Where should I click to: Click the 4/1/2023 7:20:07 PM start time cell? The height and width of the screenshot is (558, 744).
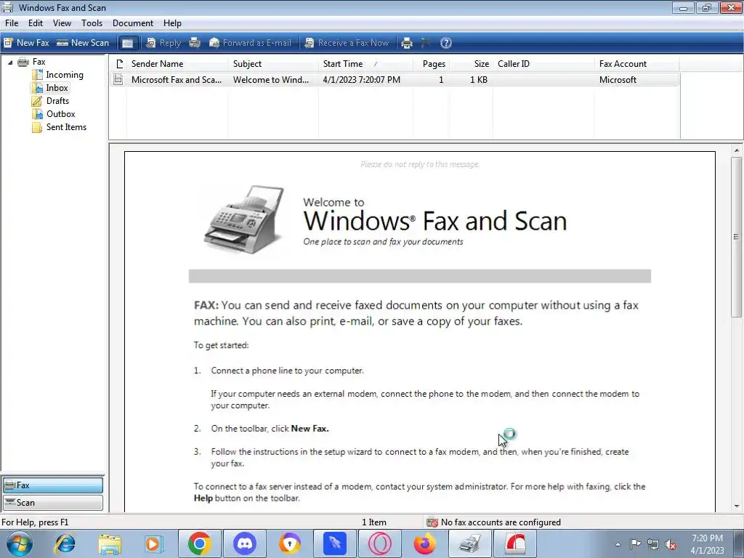pyautogui.click(x=362, y=80)
